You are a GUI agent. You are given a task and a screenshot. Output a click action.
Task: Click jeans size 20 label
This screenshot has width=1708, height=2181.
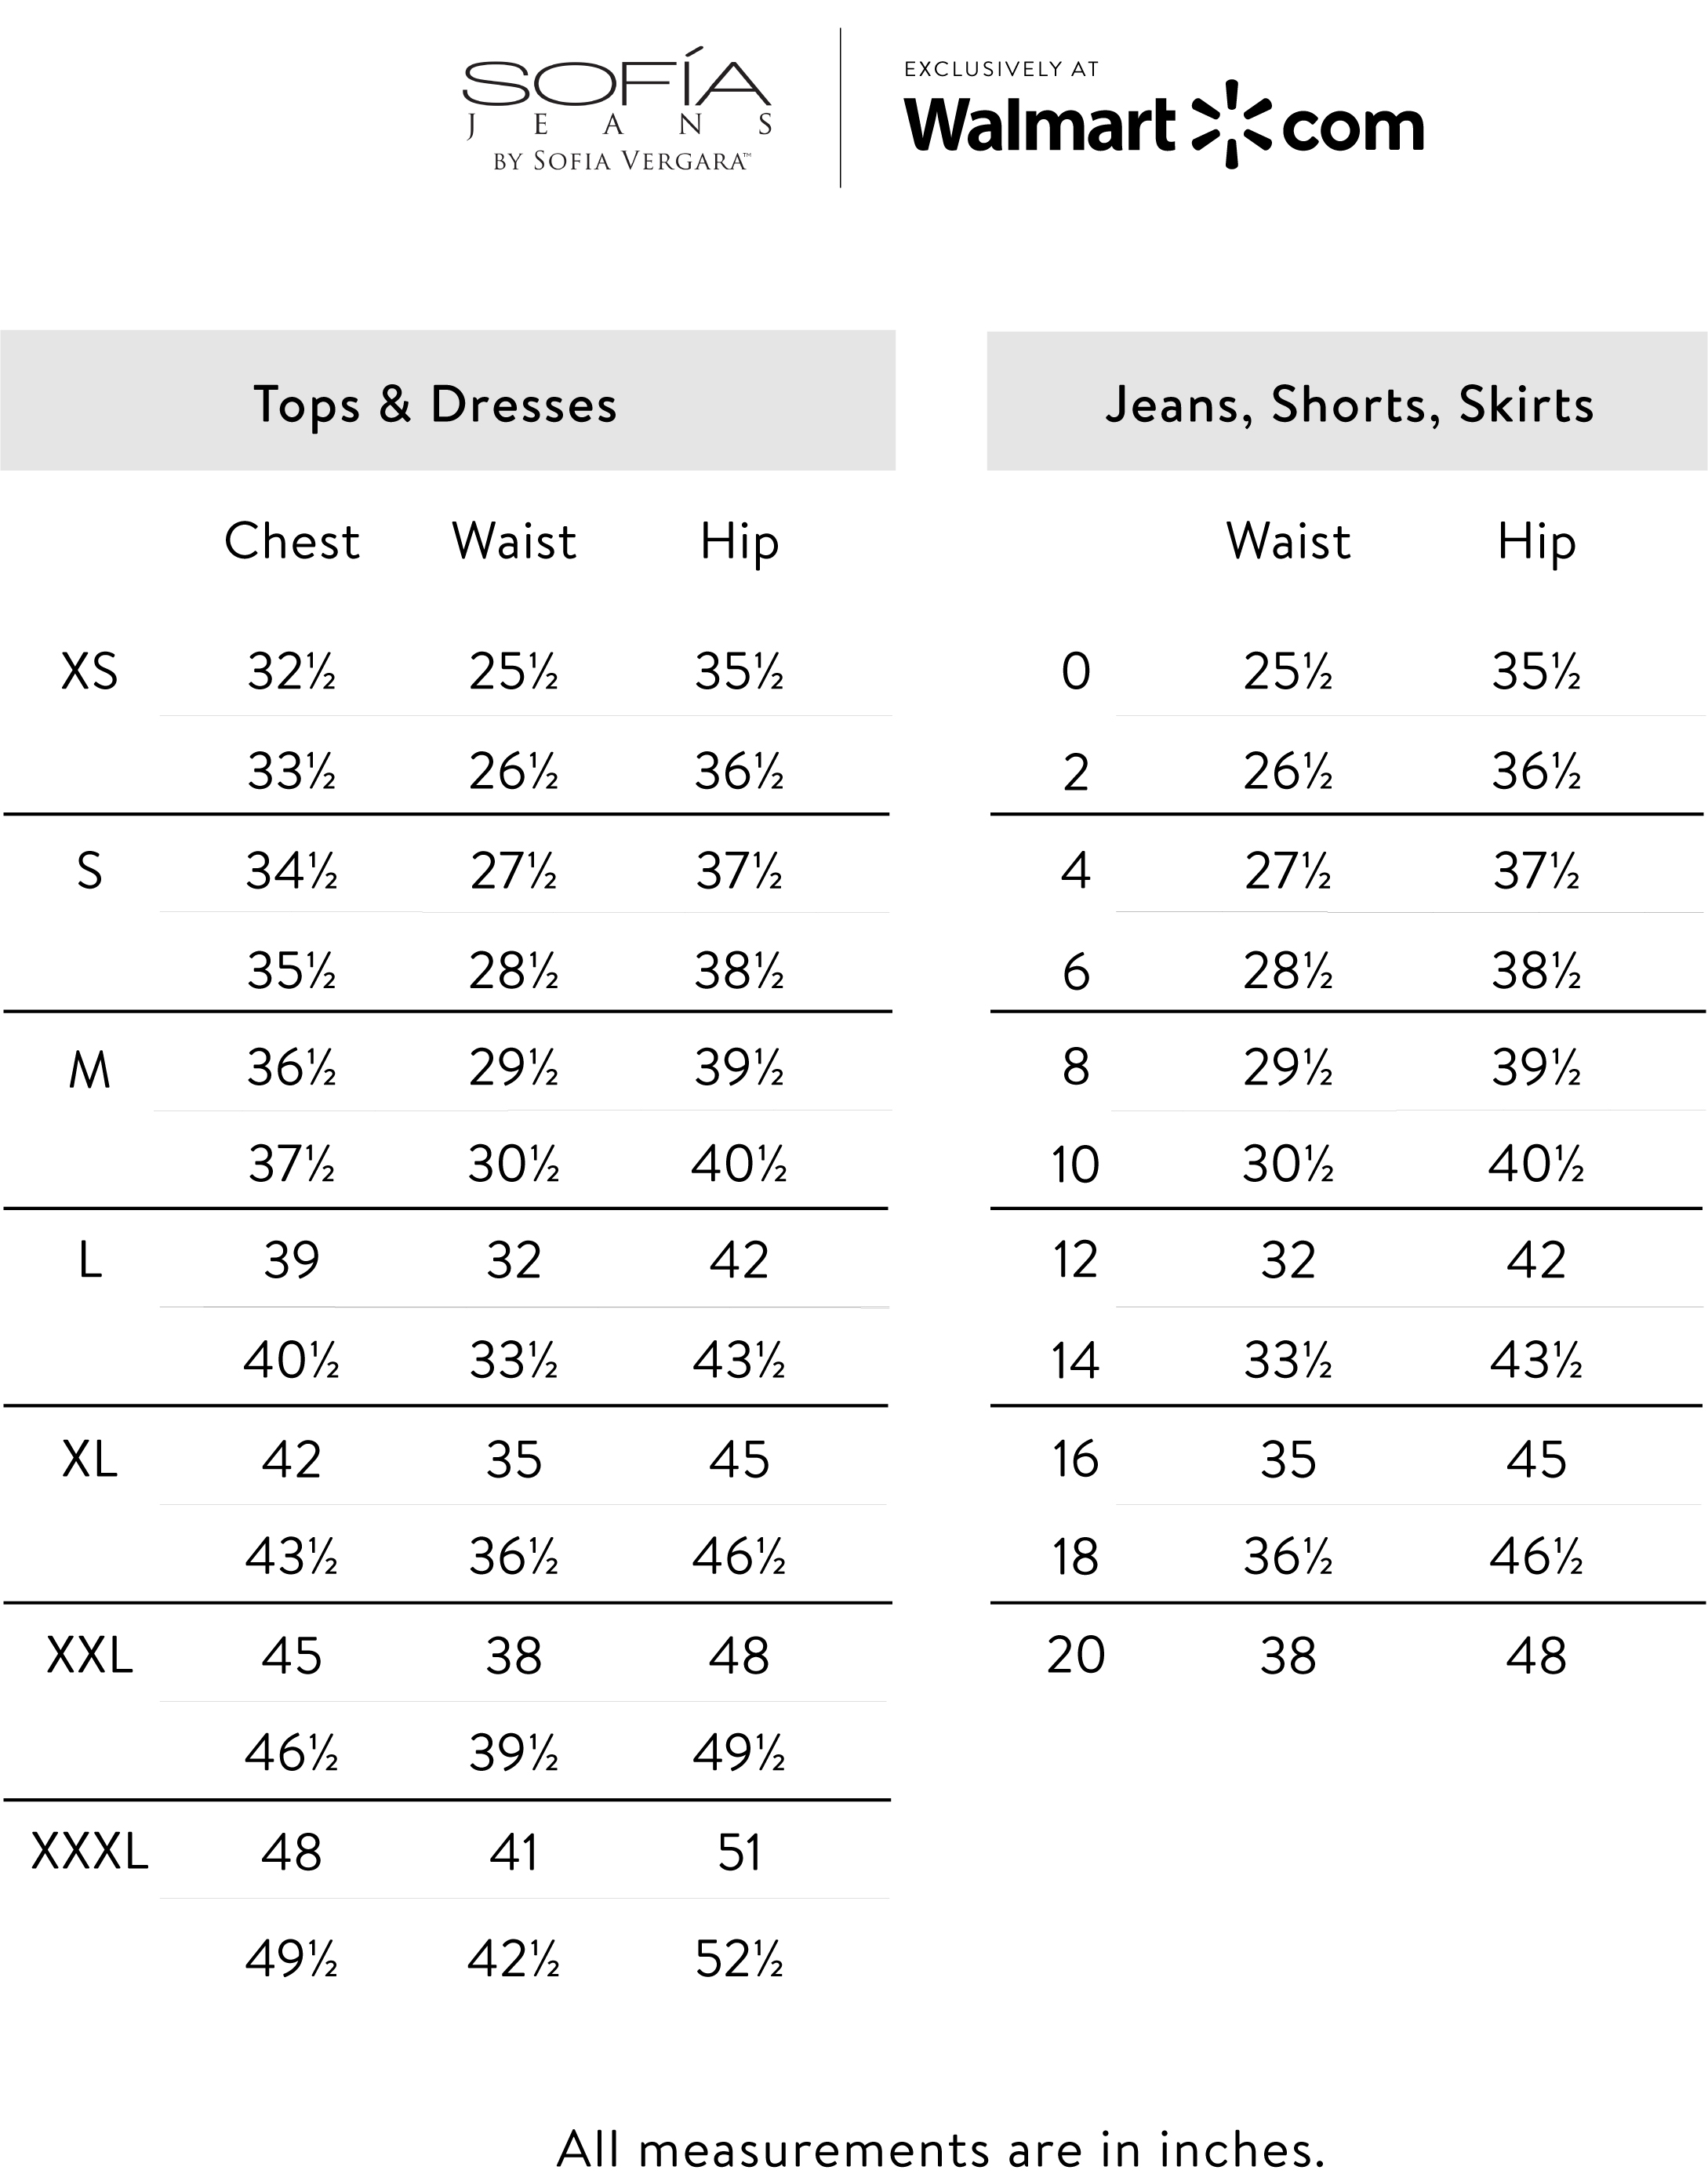pos(1076,1655)
